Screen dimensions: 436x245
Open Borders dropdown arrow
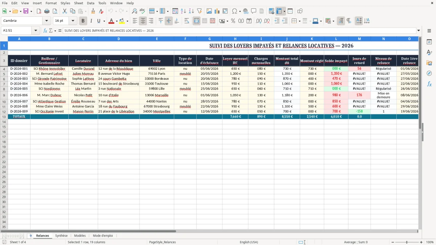(299, 21)
